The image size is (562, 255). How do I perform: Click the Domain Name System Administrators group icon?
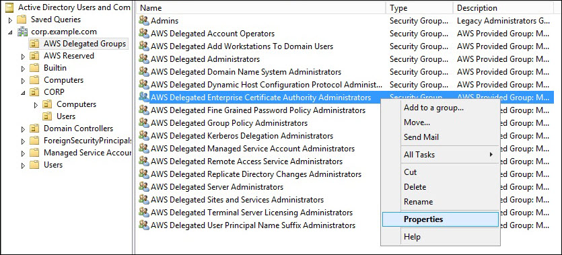coord(144,72)
